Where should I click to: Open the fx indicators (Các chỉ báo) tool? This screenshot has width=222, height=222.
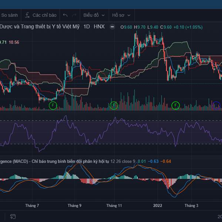(x=41, y=15)
